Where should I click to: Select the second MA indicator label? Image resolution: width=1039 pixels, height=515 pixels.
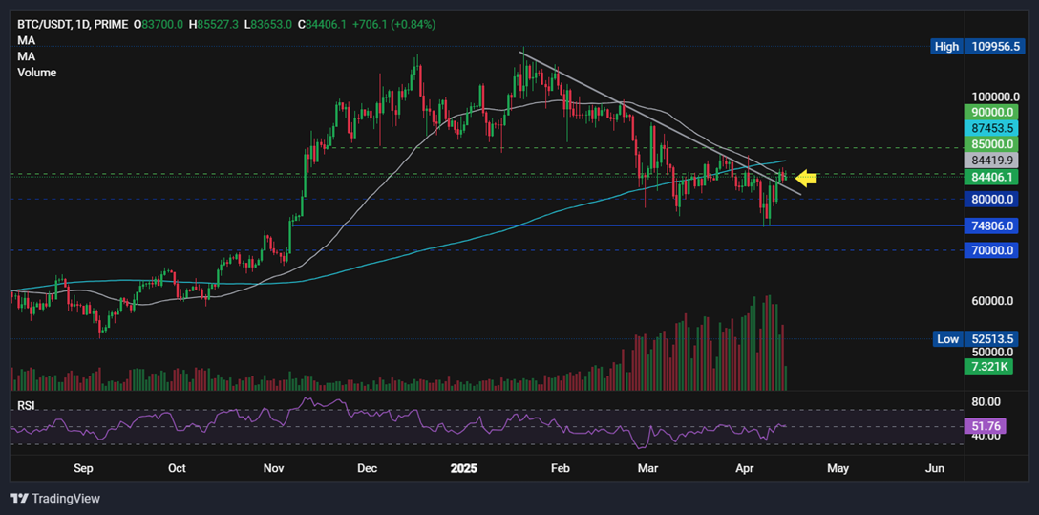click(25, 56)
